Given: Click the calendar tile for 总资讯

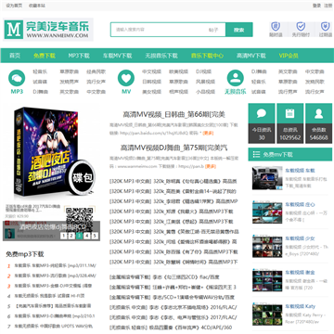Looking at the screenshot, I should coord(290,113).
